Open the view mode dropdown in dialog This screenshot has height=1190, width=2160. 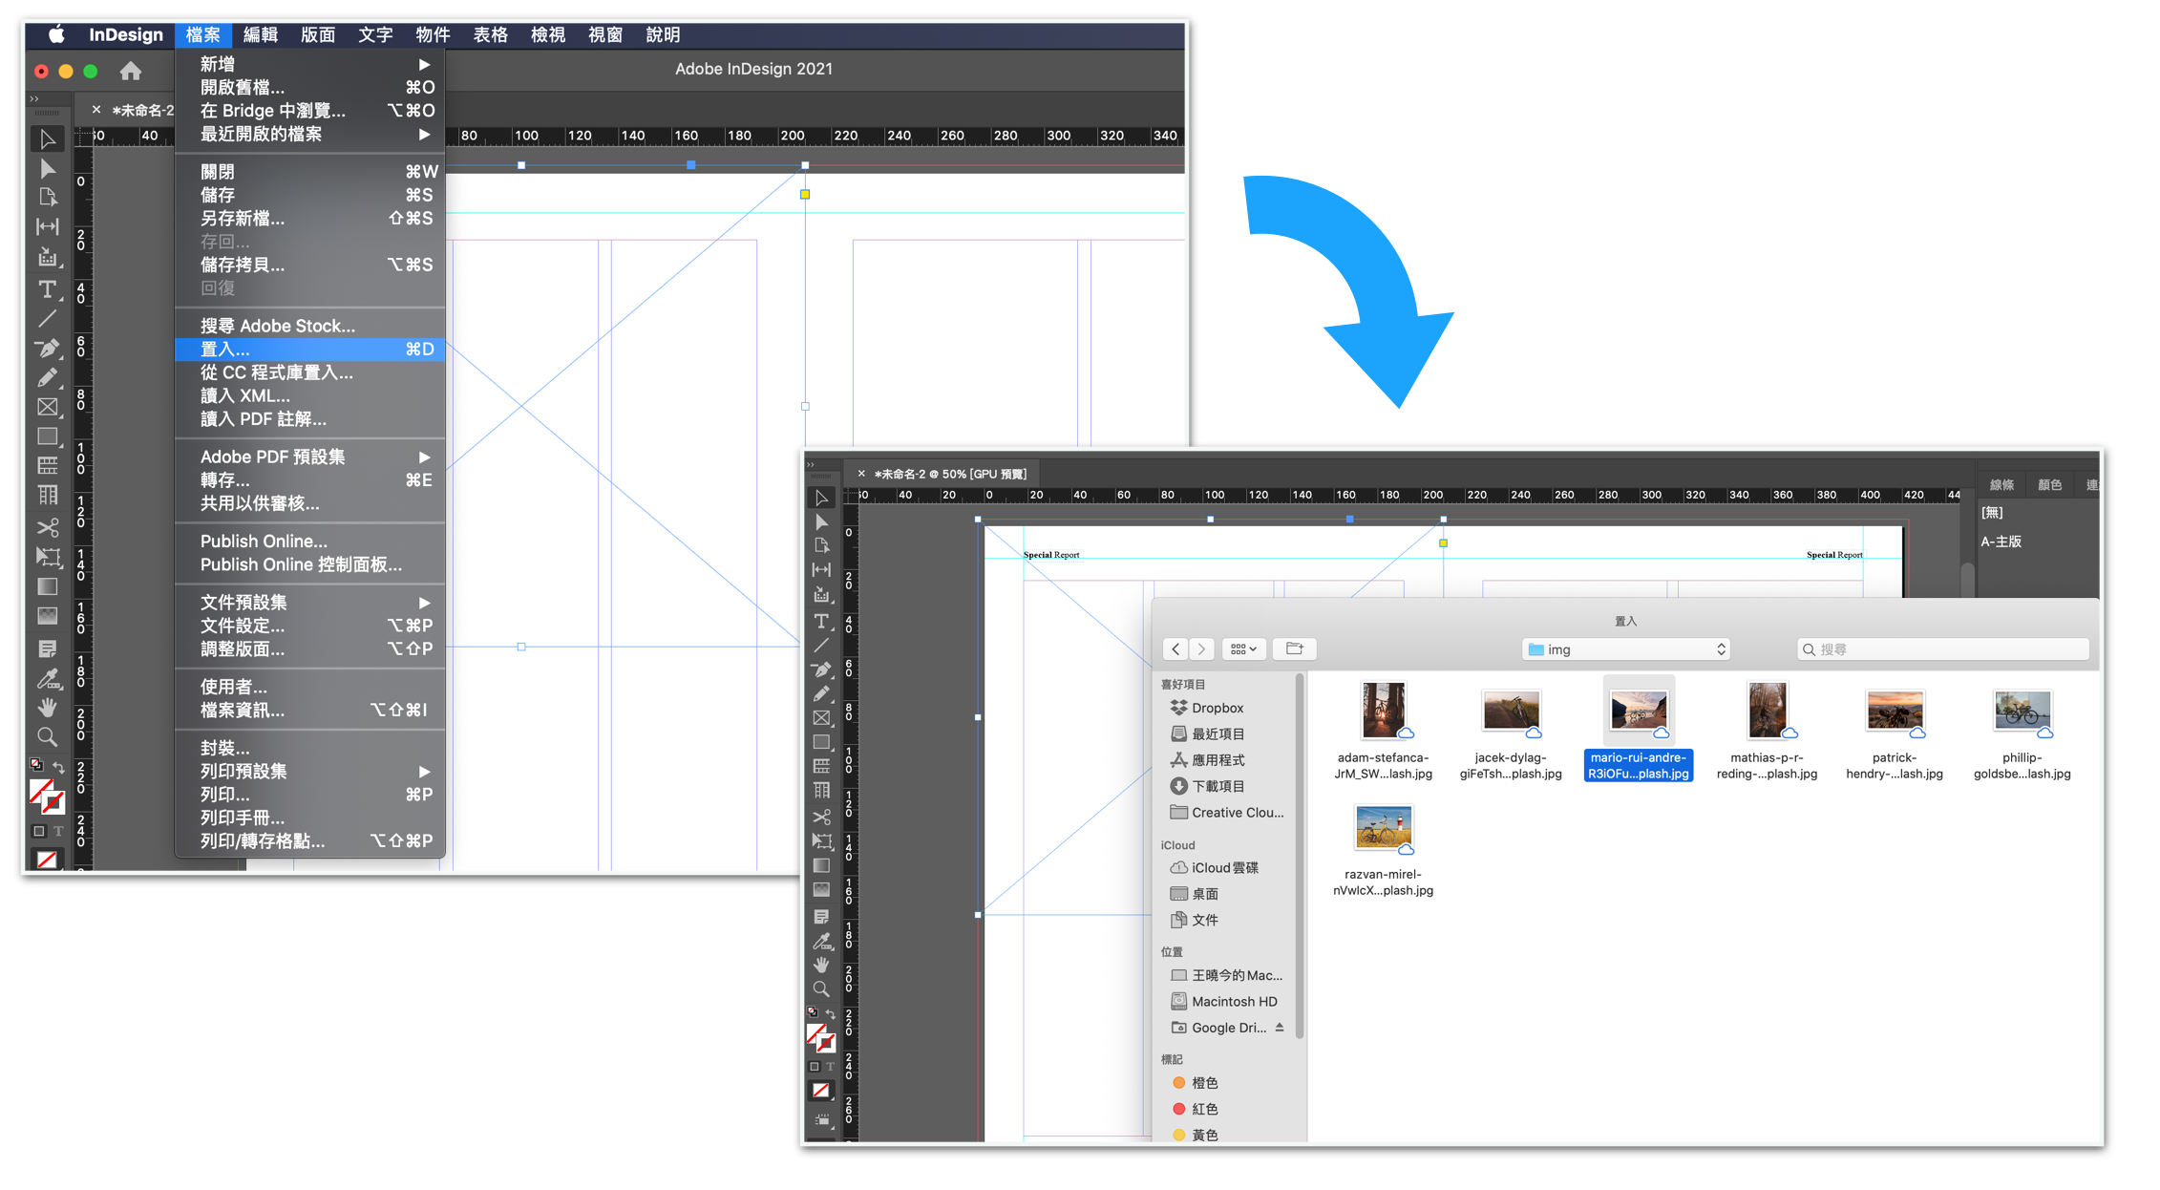(x=1242, y=649)
